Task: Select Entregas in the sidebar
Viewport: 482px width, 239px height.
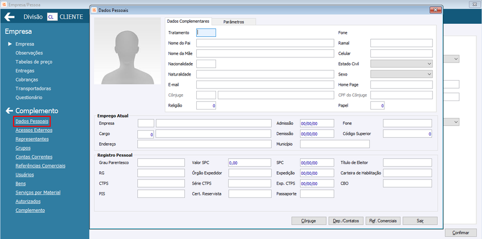Action: (25, 71)
